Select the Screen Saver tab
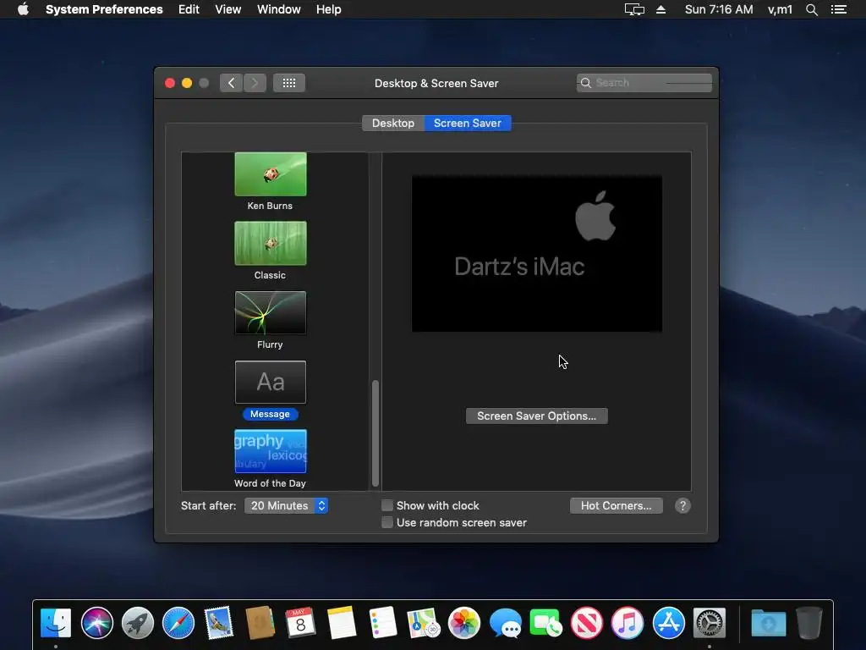 coord(468,124)
